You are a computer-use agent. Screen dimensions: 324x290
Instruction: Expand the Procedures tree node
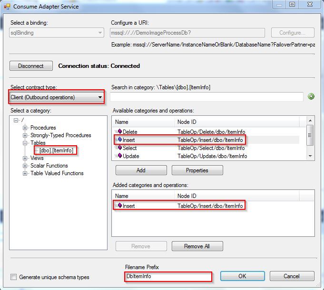pos(25,128)
